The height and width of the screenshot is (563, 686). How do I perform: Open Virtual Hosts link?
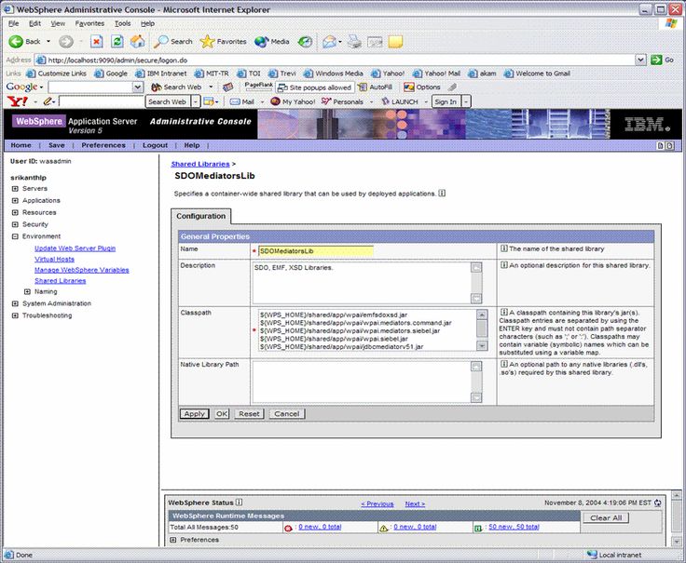(54, 259)
